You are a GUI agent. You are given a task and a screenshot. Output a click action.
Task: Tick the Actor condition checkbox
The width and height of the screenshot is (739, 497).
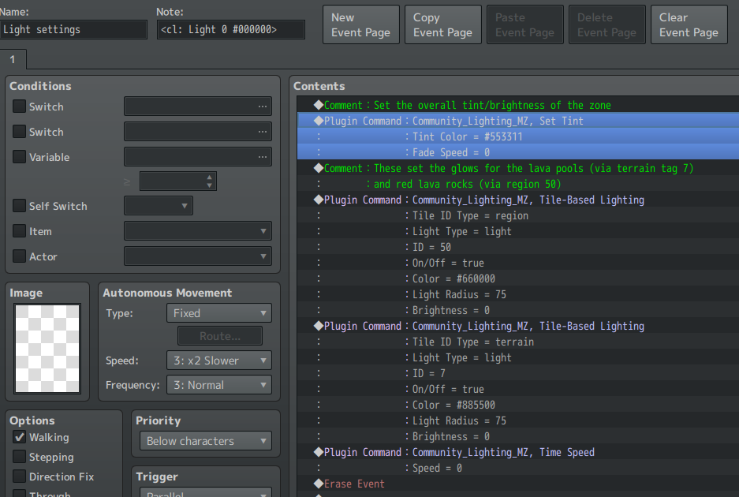coord(20,256)
